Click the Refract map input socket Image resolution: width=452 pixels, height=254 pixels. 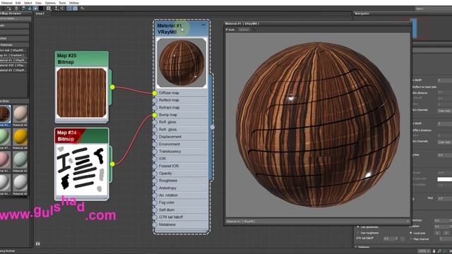pos(155,107)
